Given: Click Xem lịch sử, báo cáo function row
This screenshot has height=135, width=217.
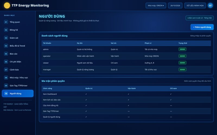Looking at the screenshot, I should (x=126, y=100).
